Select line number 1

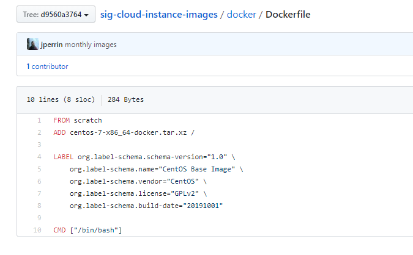39,120
